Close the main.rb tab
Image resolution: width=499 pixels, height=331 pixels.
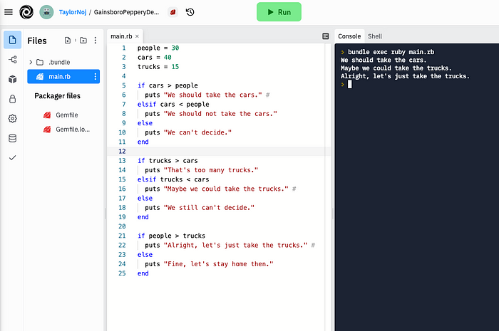(x=137, y=36)
